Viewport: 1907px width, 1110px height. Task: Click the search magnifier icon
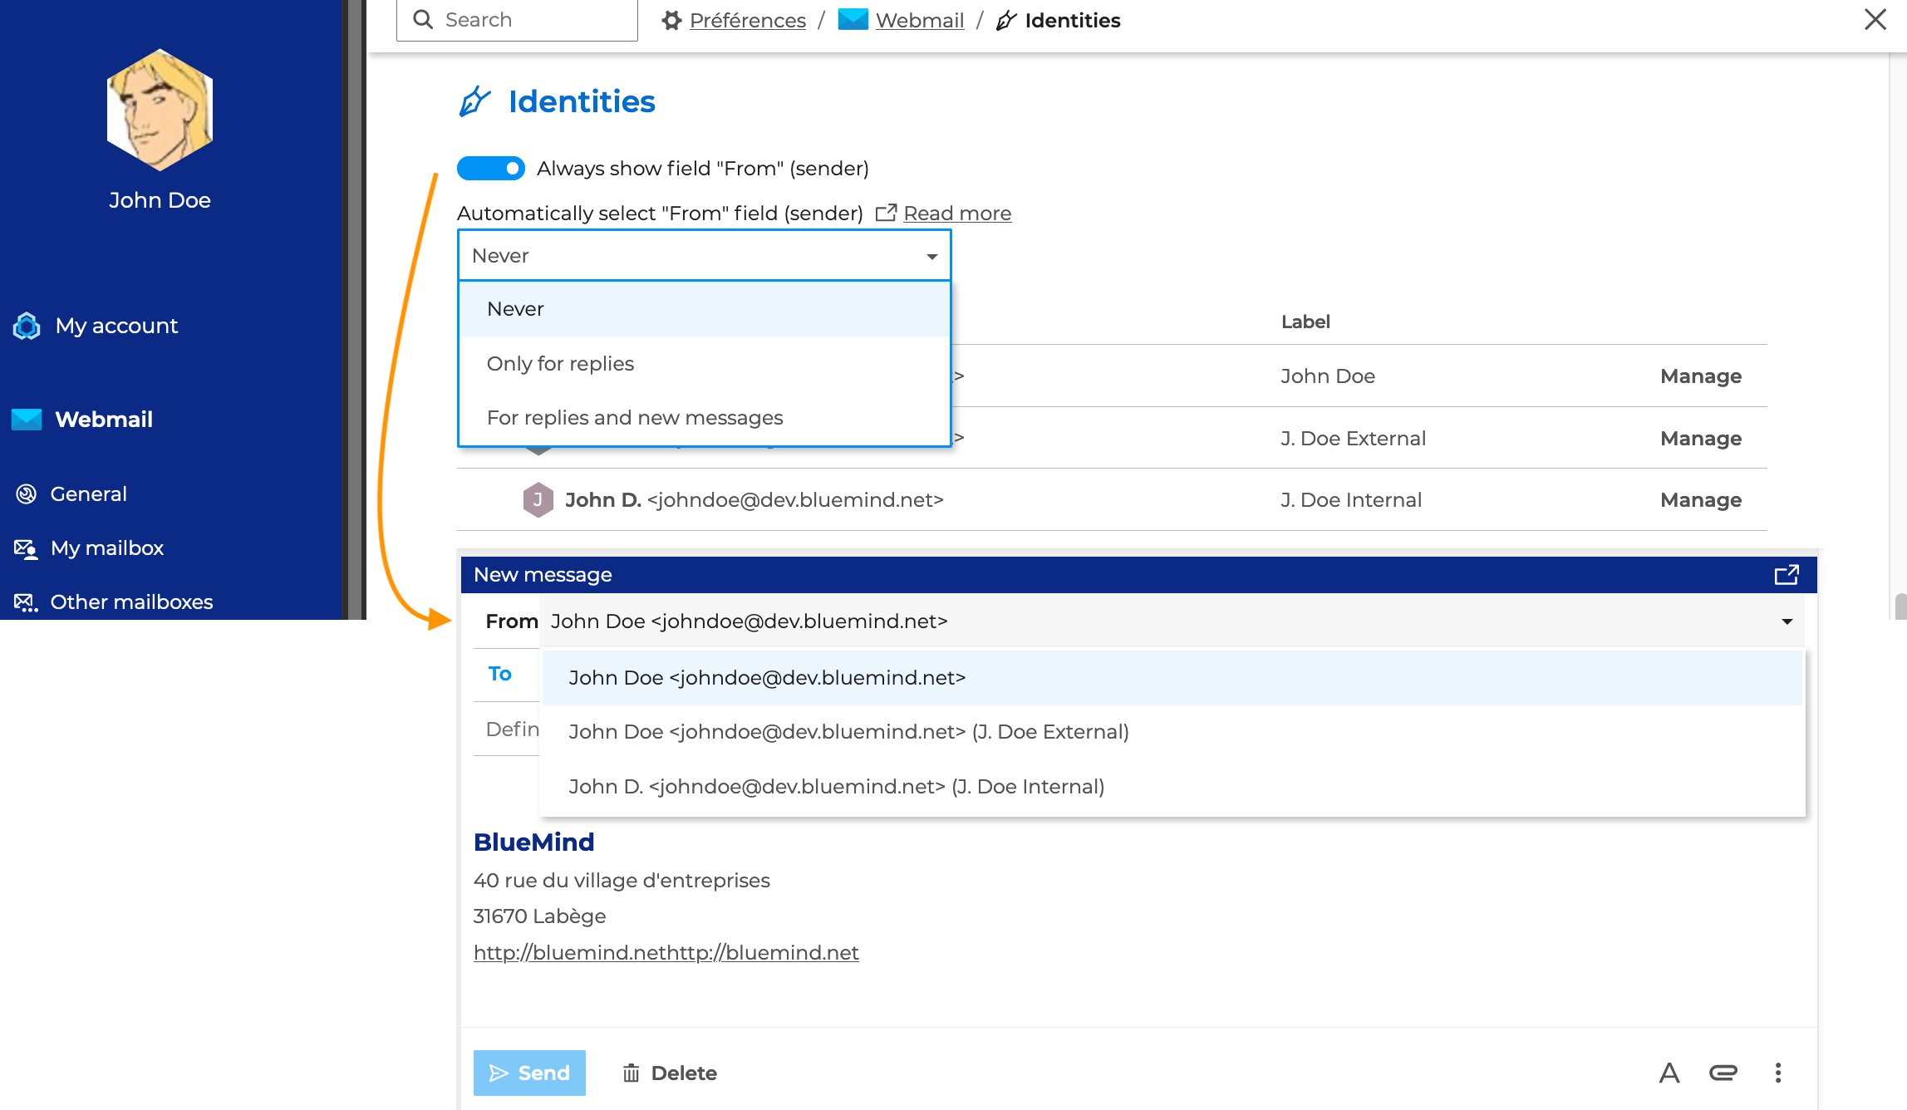[x=423, y=20]
